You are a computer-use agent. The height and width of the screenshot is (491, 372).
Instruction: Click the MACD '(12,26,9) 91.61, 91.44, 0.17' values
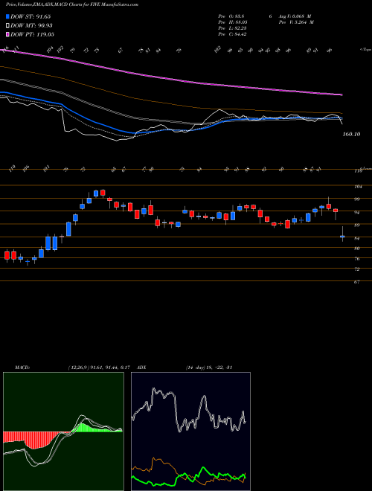pos(99,368)
